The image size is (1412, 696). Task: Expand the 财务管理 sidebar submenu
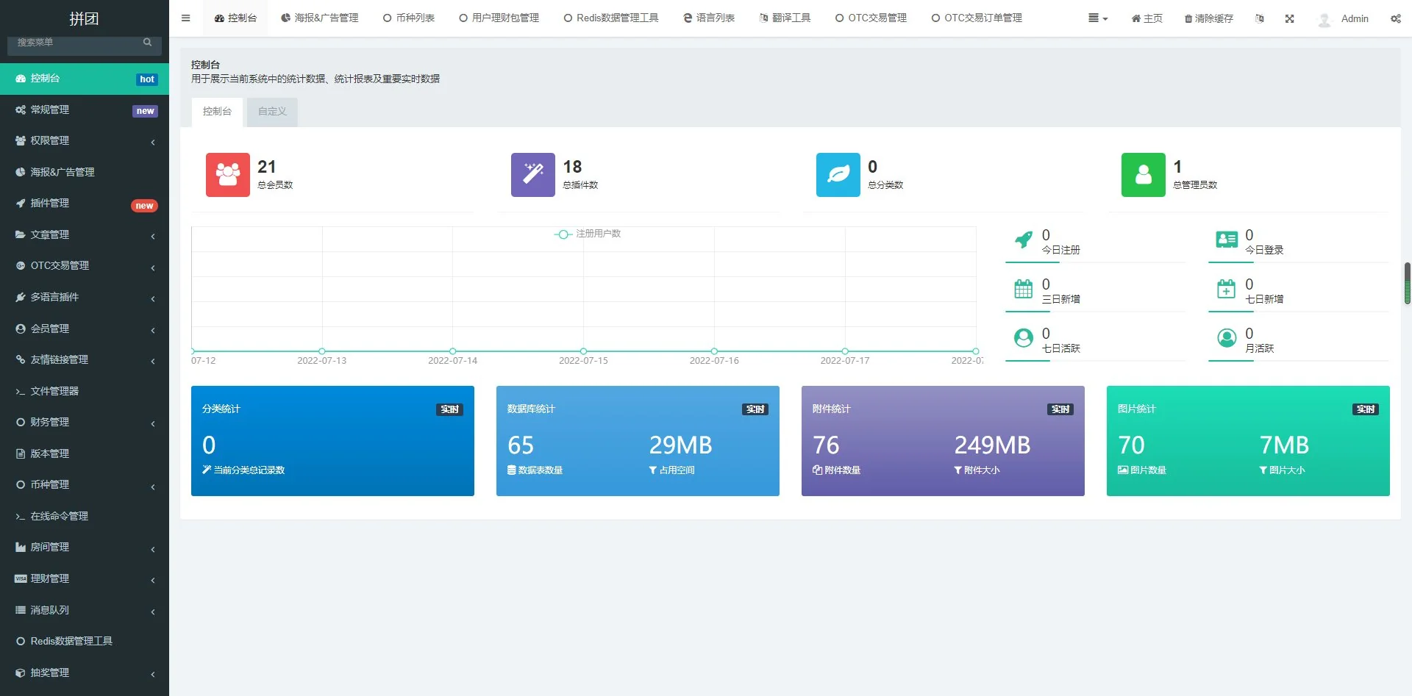point(85,423)
